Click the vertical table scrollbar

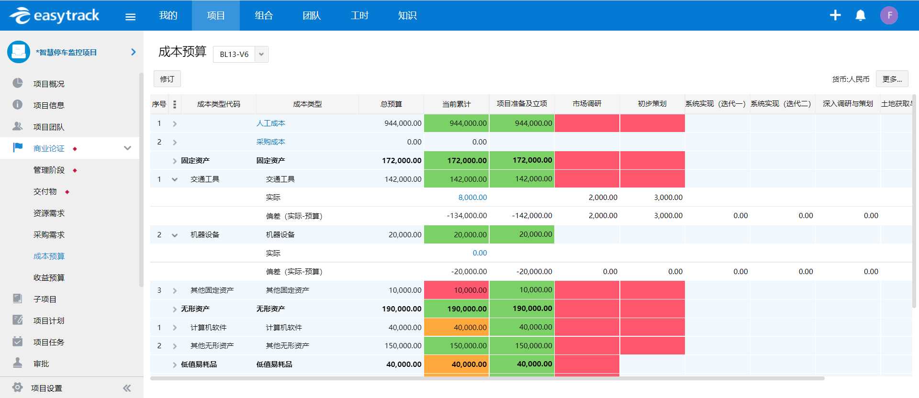[x=914, y=201]
